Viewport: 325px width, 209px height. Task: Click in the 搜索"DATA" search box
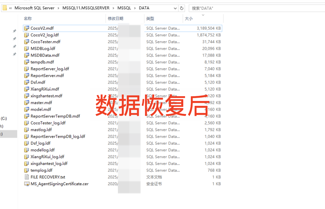pos(256,8)
